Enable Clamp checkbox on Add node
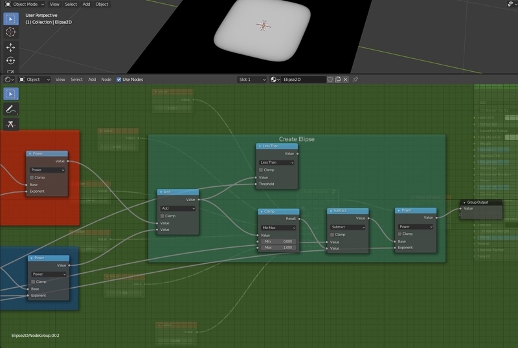Viewport: 518px width, 348px height. pos(163,216)
